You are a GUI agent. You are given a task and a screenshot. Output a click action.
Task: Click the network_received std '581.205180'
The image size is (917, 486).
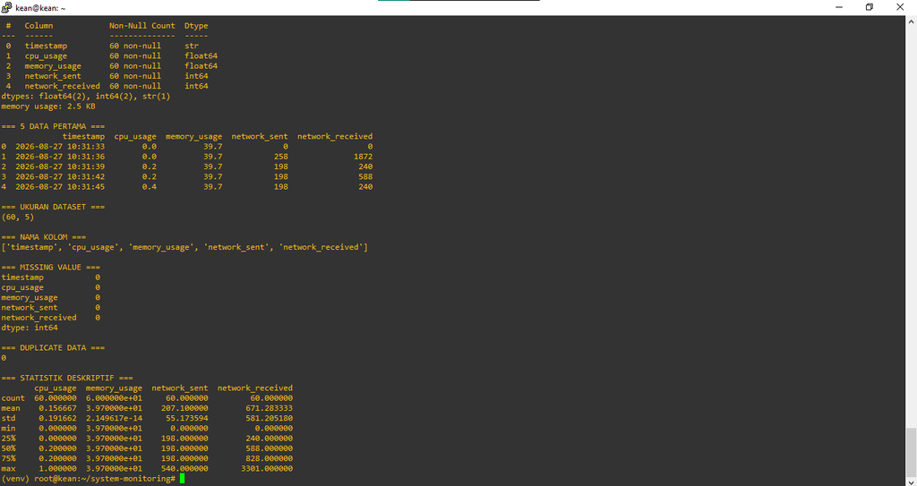click(269, 419)
